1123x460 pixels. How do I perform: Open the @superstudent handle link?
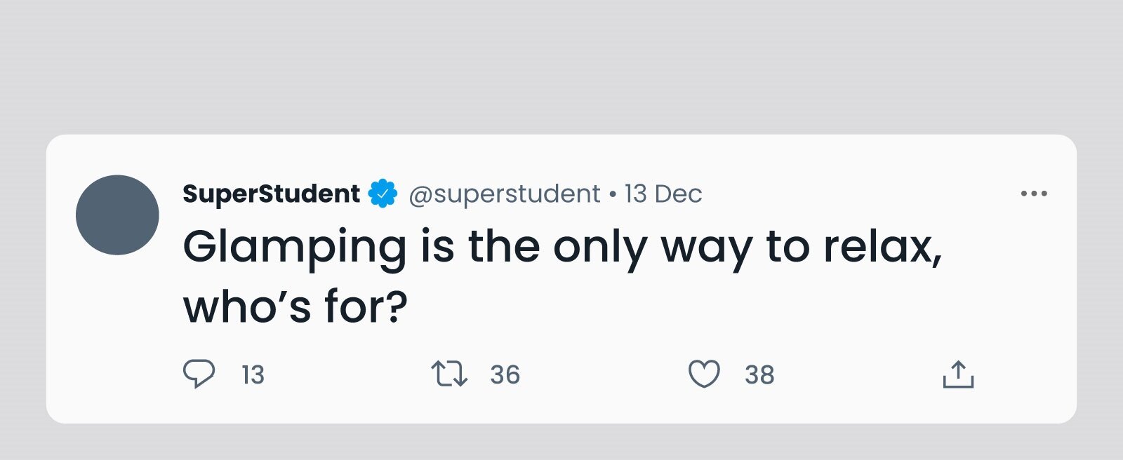(504, 194)
